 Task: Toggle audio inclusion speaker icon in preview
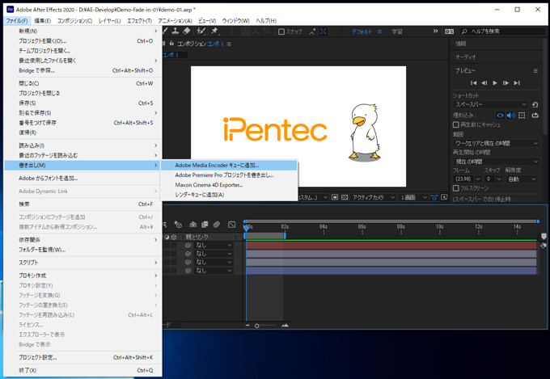(511, 115)
